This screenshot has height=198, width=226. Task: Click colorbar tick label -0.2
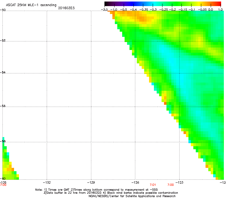pos(173,10)
